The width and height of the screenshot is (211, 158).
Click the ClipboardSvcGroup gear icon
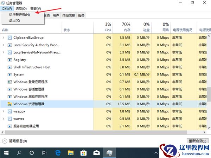[10, 38]
